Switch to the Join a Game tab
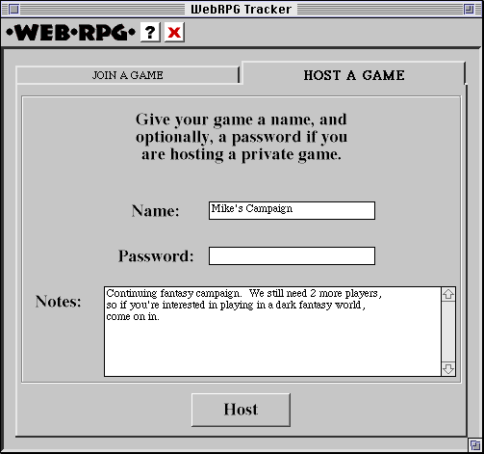This screenshot has height=454, width=484. click(128, 75)
